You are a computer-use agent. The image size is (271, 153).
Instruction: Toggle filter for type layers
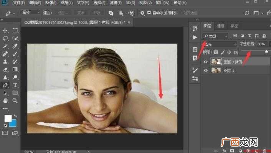250,36
